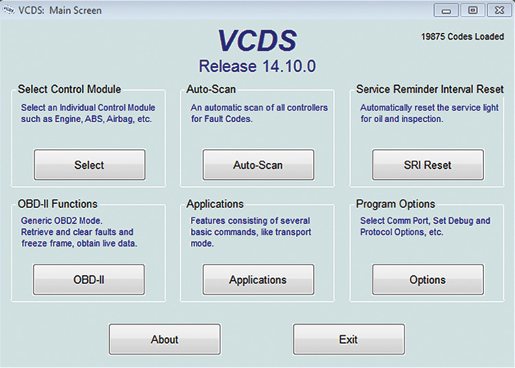Show the About dialog
Viewport: 515px width, 368px height.
point(165,339)
